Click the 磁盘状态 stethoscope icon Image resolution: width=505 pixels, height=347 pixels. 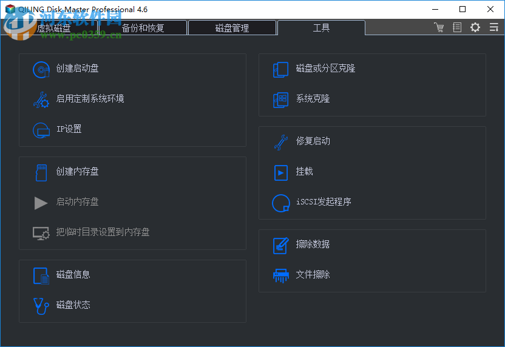pyautogui.click(x=41, y=306)
